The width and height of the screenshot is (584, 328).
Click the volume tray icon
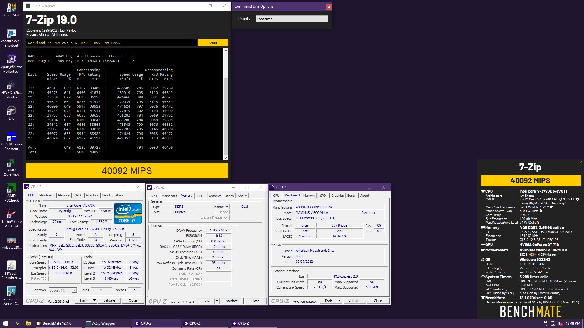click(560, 323)
